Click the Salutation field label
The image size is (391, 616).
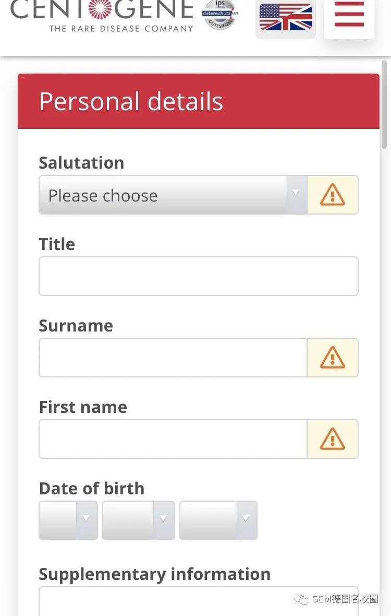pos(81,163)
